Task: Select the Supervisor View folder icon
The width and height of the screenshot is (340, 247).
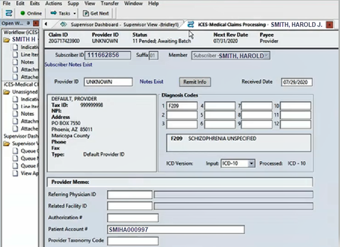Action: [7, 144]
